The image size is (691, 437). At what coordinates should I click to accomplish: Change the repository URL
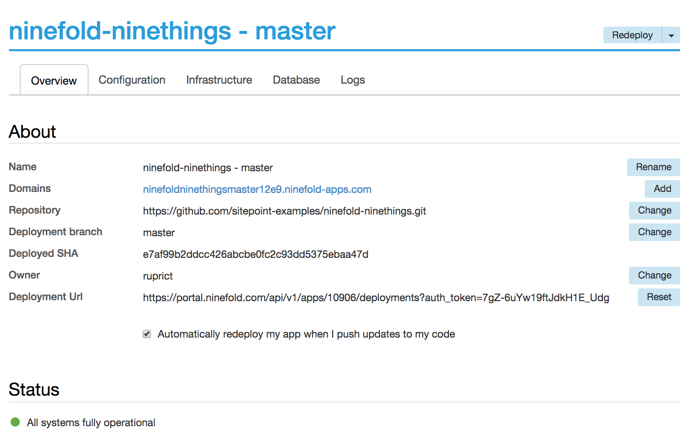point(654,211)
